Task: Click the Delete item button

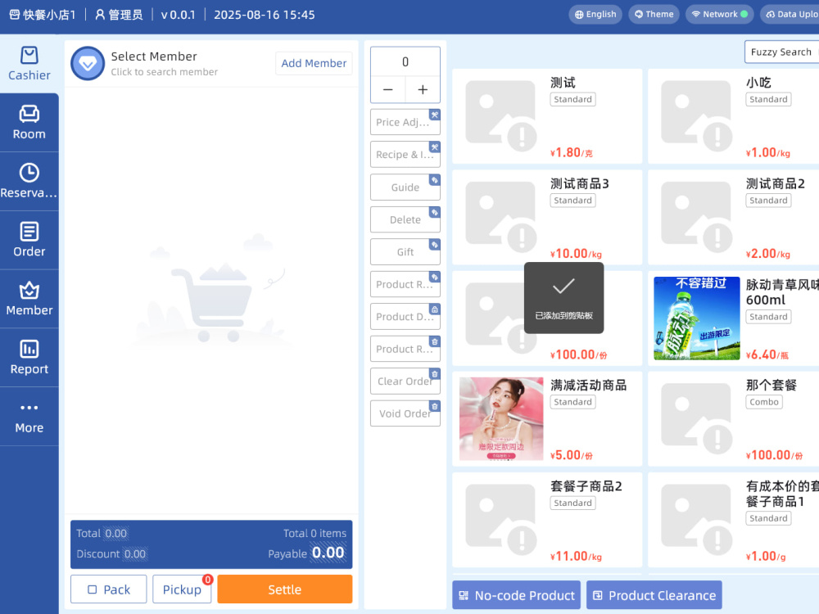Action: [x=405, y=219]
